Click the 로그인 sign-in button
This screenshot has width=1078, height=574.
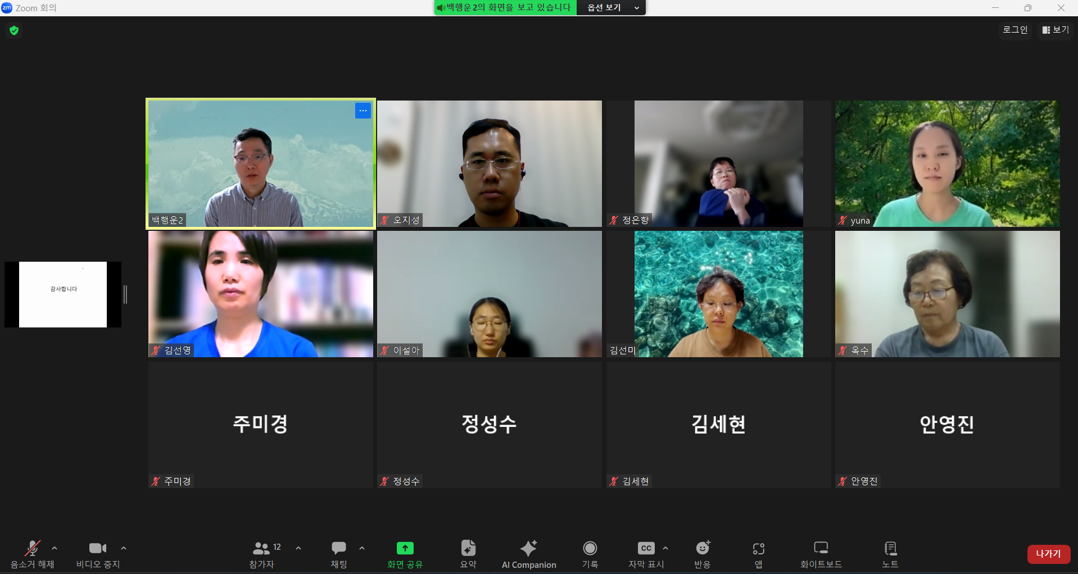pyautogui.click(x=1015, y=30)
